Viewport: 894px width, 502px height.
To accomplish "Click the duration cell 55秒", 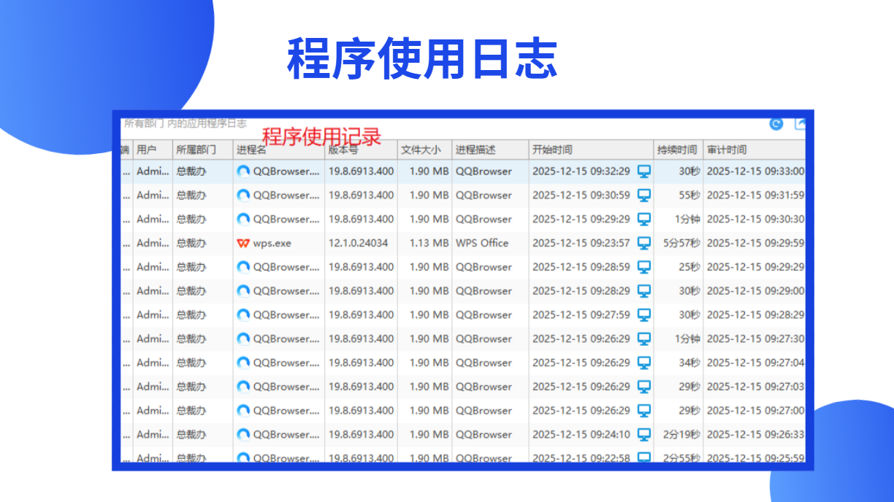I will click(x=689, y=196).
